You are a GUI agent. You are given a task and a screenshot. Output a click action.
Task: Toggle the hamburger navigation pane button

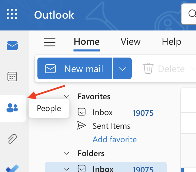(x=50, y=42)
